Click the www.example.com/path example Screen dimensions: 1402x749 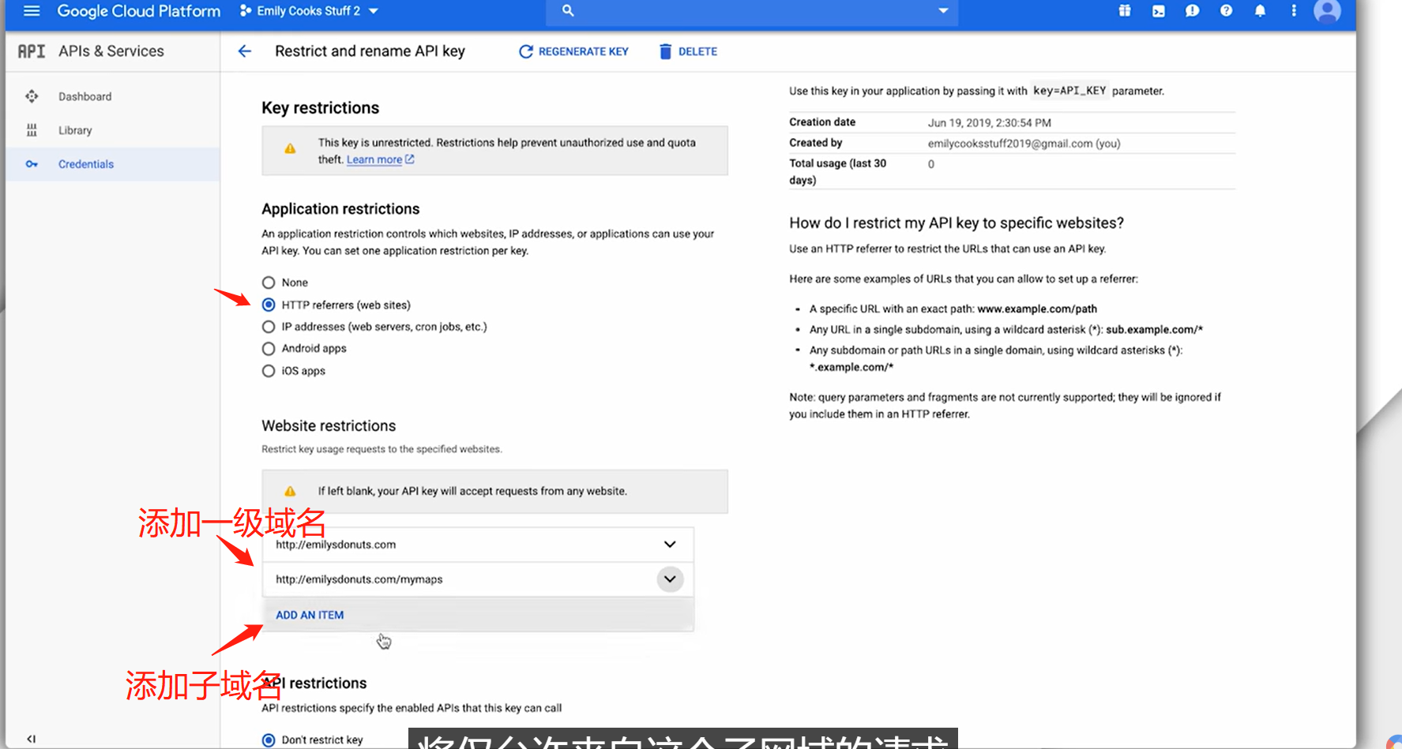(1037, 309)
